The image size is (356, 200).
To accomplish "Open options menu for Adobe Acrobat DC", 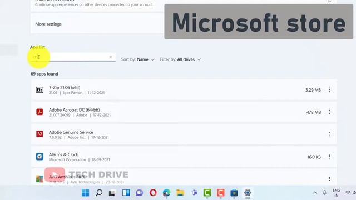I will point(329,112).
